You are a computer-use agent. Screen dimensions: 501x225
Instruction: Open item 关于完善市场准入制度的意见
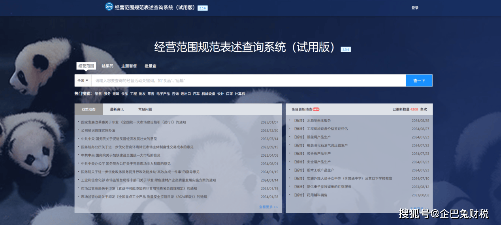tap(126, 164)
